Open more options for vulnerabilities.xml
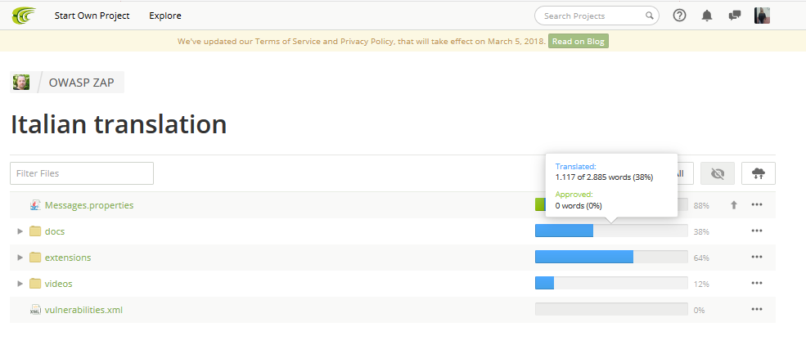Image resolution: width=806 pixels, height=345 pixels. pos(756,310)
